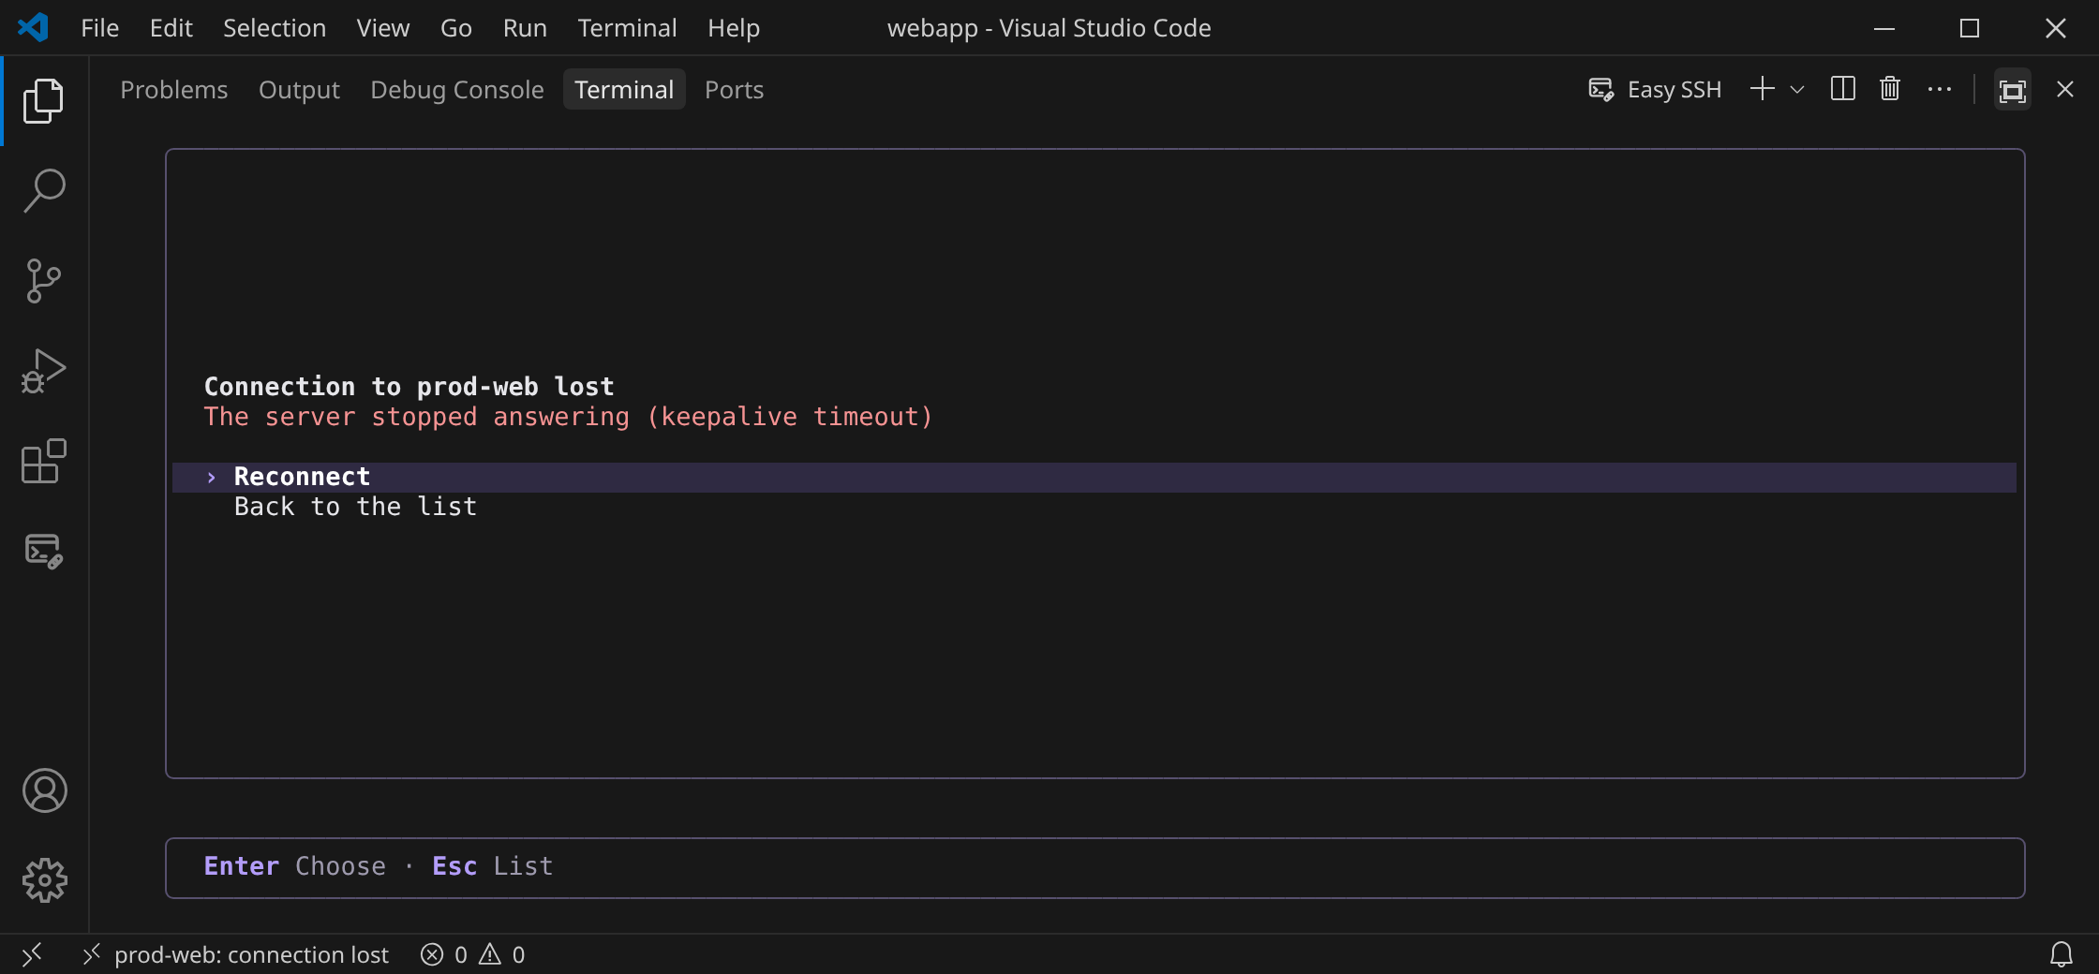
Task: Open the Run and Debug view icon
Action: pos(43,371)
